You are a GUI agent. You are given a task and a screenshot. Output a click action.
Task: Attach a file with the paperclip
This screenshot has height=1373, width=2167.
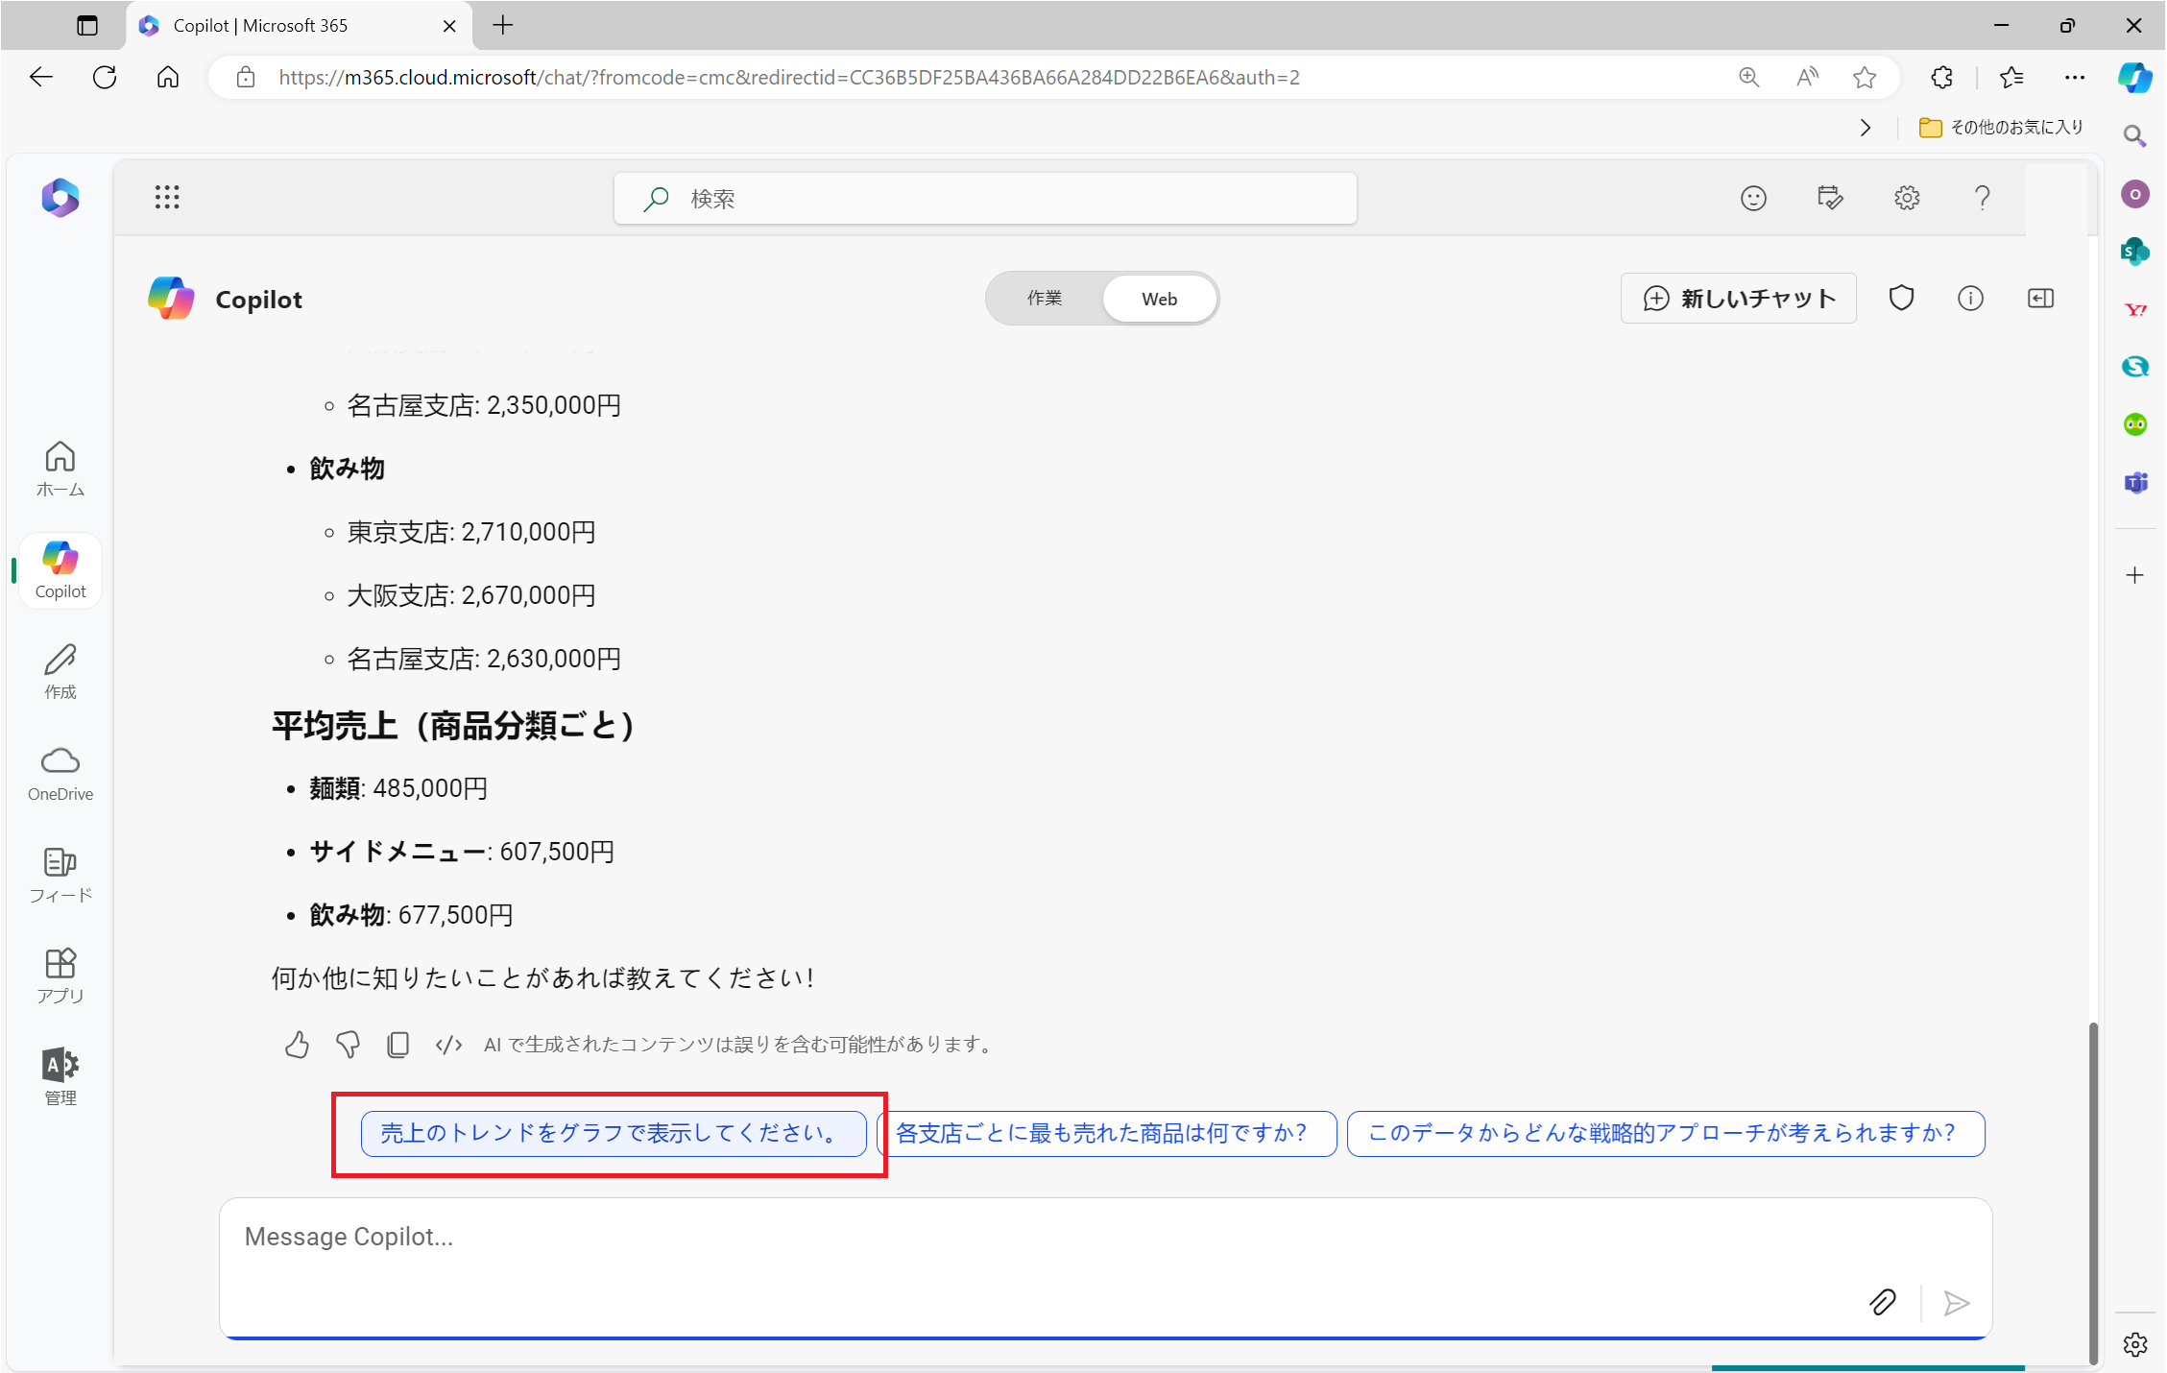tap(1883, 1303)
